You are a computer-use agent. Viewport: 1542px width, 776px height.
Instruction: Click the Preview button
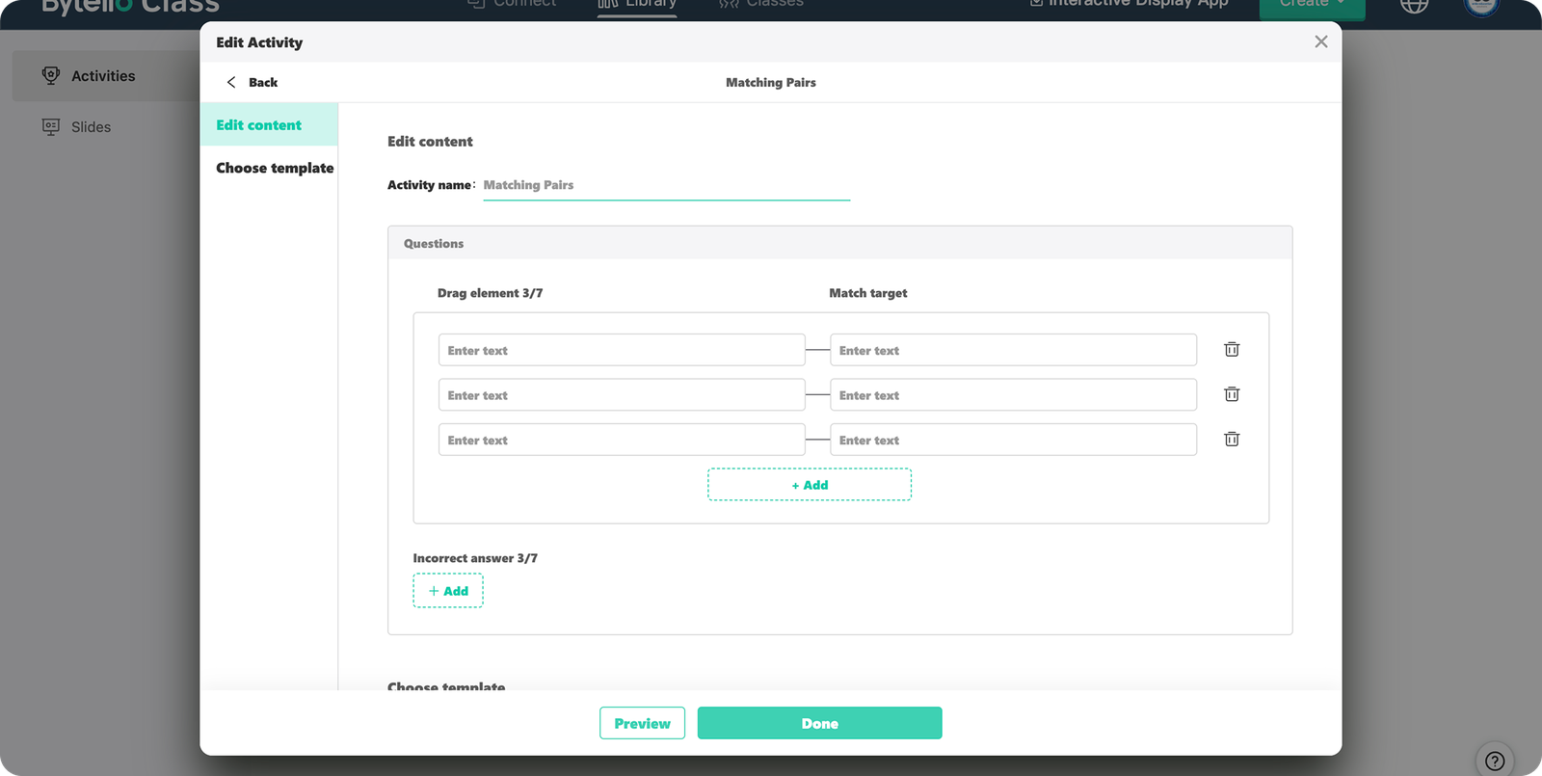pyautogui.click(x=642, y=723)
